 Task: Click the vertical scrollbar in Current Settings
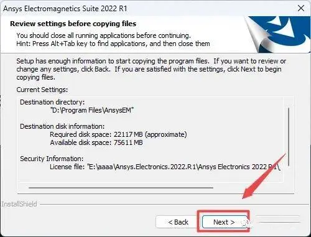[x=289, y=136]
